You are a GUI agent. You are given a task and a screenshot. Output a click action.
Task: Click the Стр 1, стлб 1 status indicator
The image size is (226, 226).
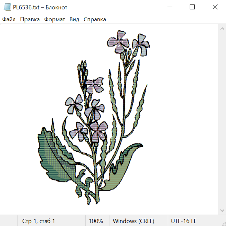(x=38, y=221)
